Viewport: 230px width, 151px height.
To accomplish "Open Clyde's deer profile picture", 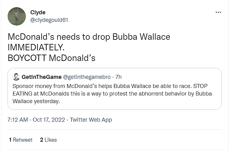I will click(x=17, y=16).
